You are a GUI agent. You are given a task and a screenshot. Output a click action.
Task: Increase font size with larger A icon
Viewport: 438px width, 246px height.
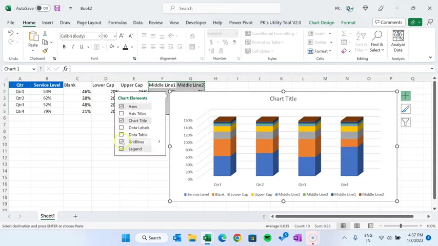[x=122, y=36]
